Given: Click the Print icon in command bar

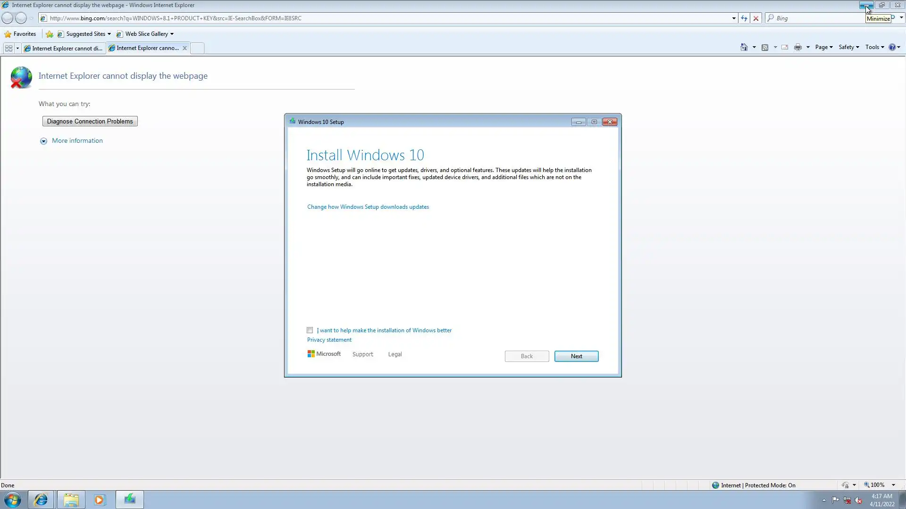Looking at the screenshot, I should 797,47.
